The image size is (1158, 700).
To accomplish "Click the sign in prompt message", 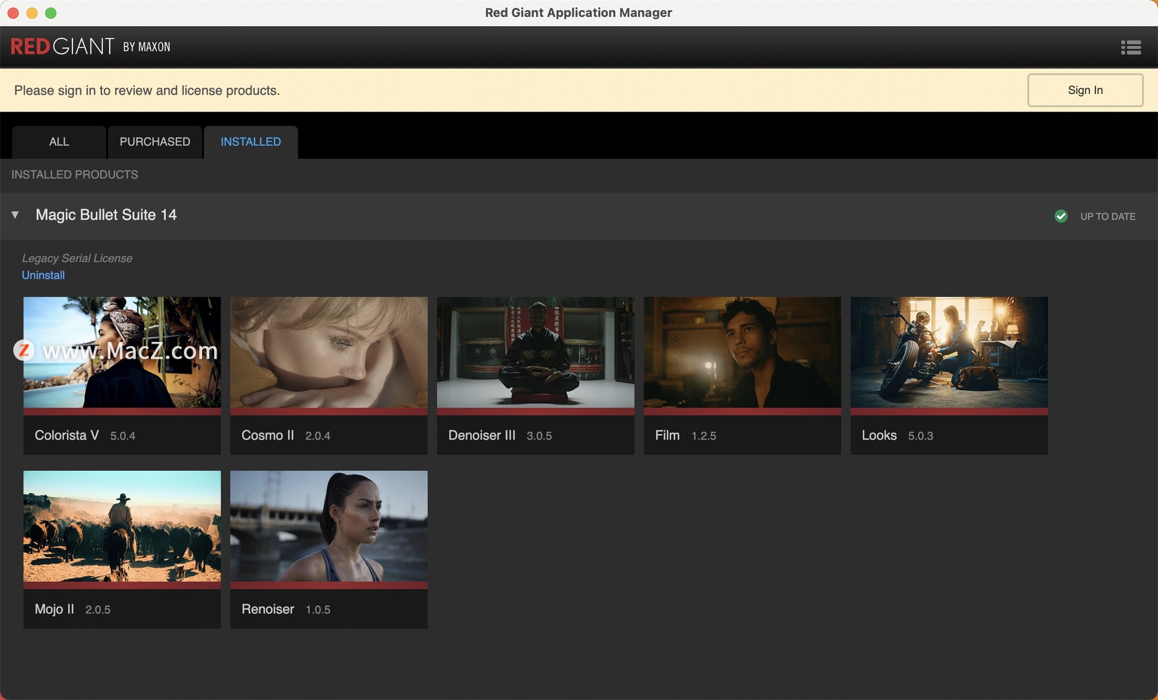I will (x=147, y=90).
